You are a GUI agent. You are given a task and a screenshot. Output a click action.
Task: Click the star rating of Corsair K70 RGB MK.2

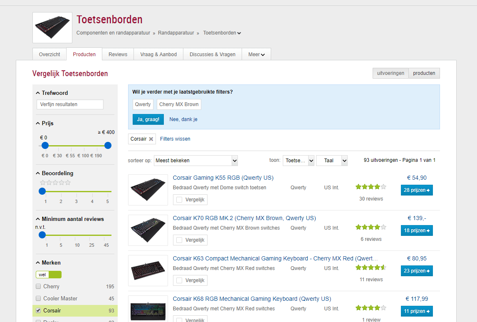click(x=371, y=227)
